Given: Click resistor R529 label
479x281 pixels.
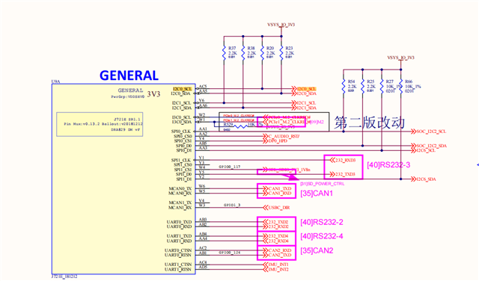Looking at the screenshot, I should (228, 125).
